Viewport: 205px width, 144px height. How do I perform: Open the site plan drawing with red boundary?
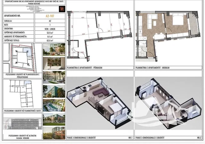22,58
